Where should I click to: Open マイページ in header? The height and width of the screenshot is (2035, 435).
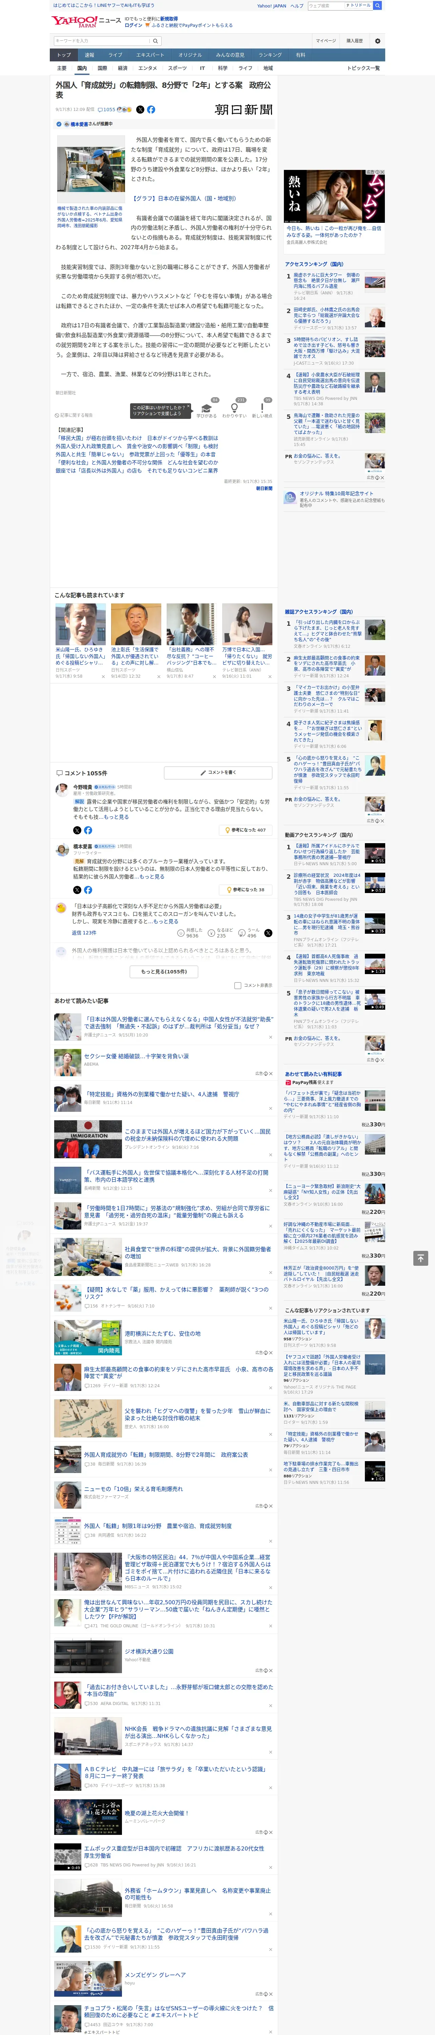coord(325,41)
